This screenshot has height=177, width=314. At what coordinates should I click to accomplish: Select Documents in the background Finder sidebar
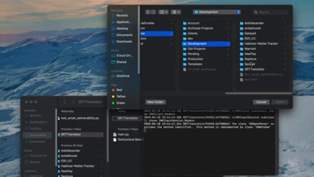point(37,135)
